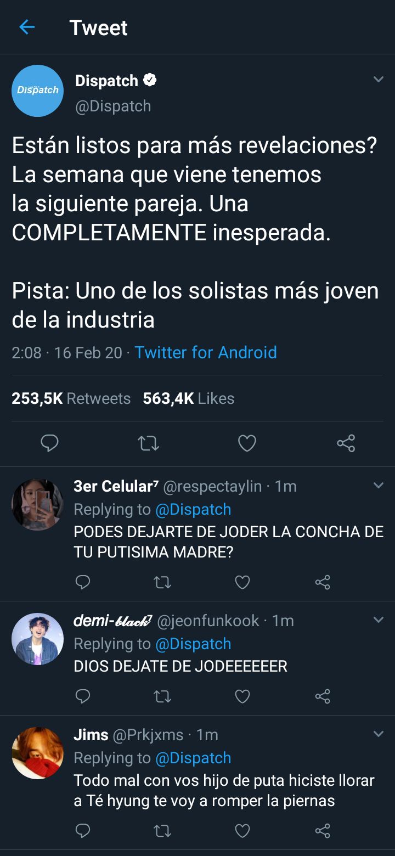Open the @Dispatch mention in Jims reply
Image resolution: width=395 pixels, height=856 pixels.
pyautogui.click(x=193, y=758)
